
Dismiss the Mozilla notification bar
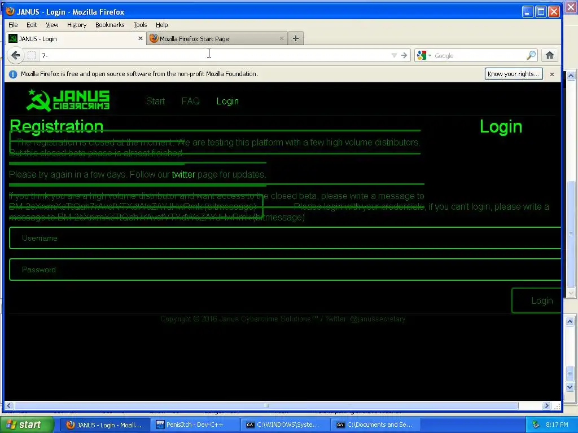(552, 74)
